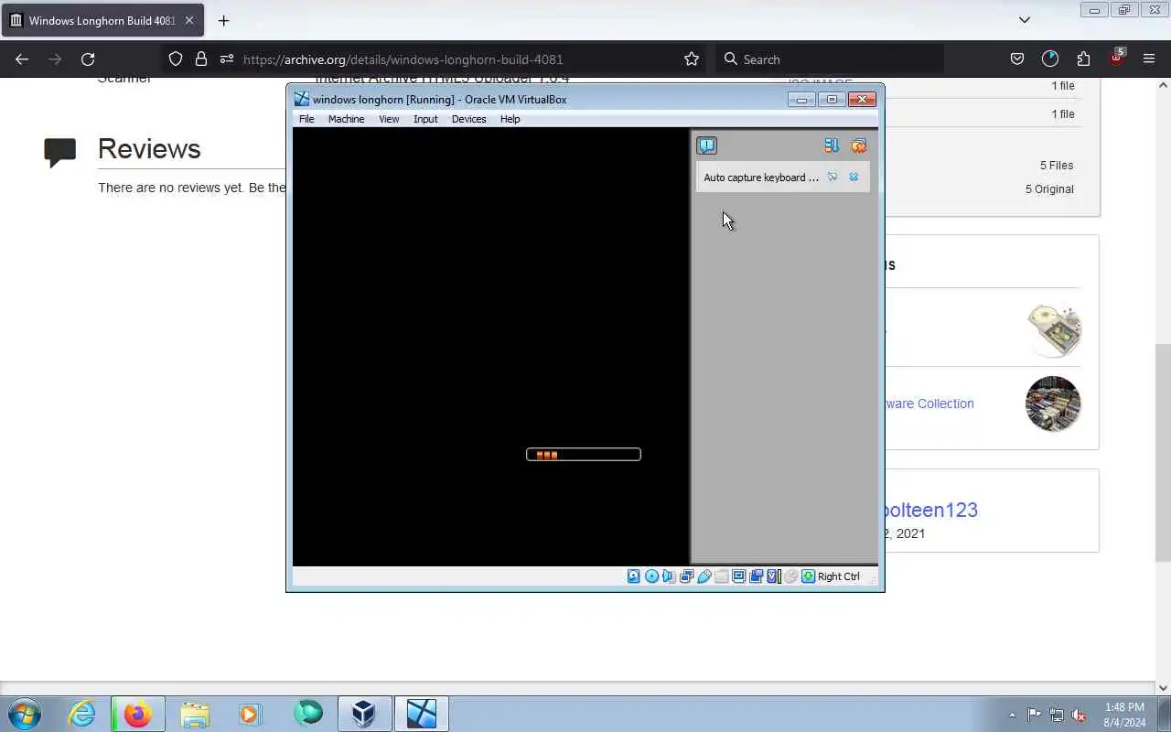Click the muted volume tray icon
This screenshot has width=1171, height=732.
(x=1080, y=715)
